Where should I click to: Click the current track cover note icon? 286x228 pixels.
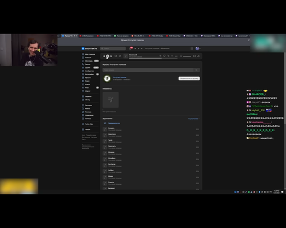coord(126,56)
